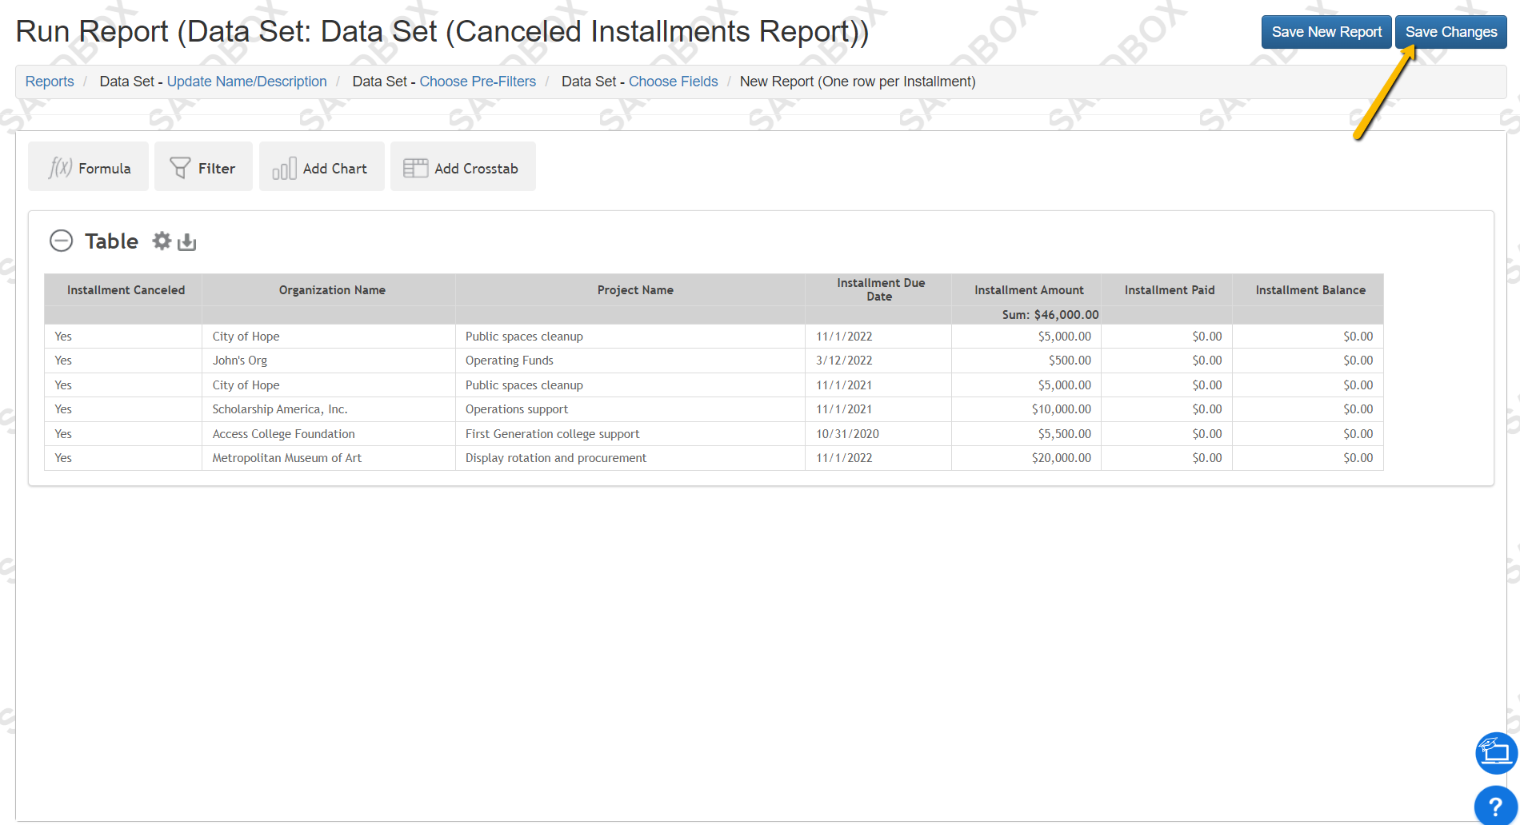The image size is (1520, 825).
Task: Open Table settings gear icon
Action: [162, 241]
